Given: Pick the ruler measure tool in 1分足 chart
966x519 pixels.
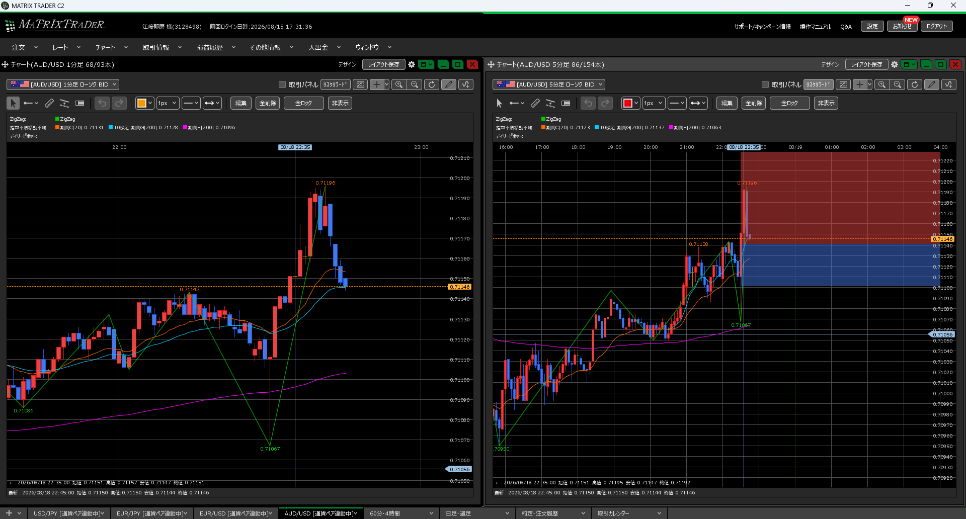Looking at the screenshot, I should [x=49, y=103].
